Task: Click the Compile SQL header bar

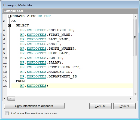Action: [x=70, y=11]
